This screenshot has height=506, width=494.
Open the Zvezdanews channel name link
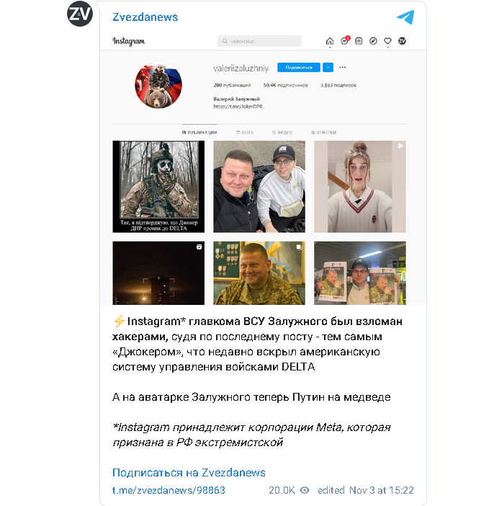(x=145, y=17)
